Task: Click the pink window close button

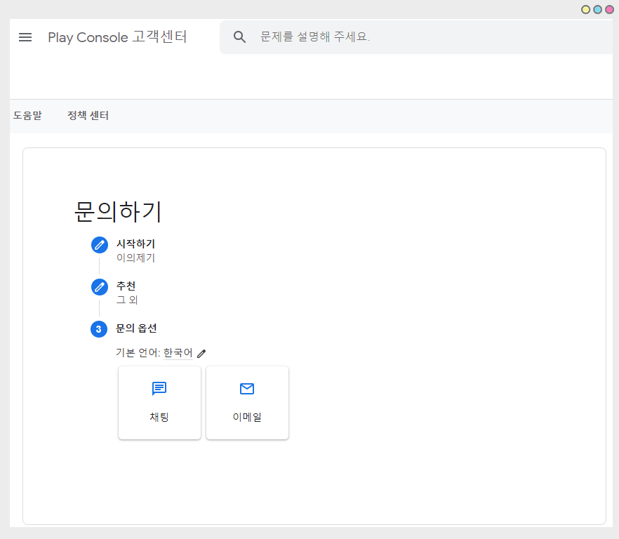Action: click(x=609, y=10)
